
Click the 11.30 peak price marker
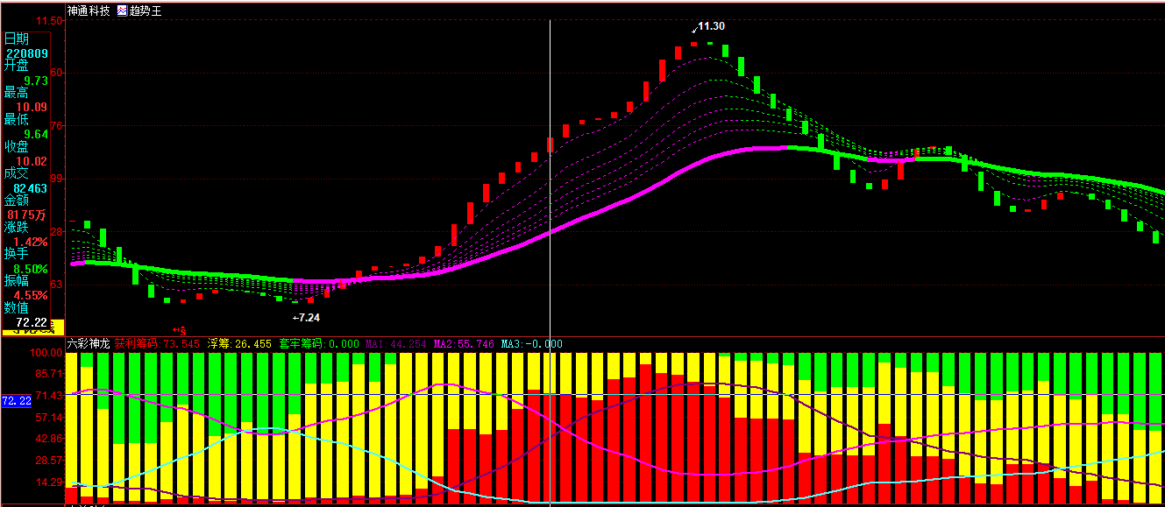[x=711, y=26]
